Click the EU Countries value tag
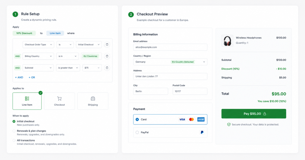 click(x=90, y=56)
